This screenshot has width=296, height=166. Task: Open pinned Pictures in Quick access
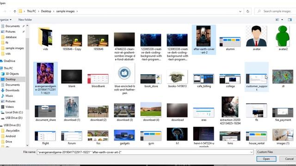click(10, 31)
